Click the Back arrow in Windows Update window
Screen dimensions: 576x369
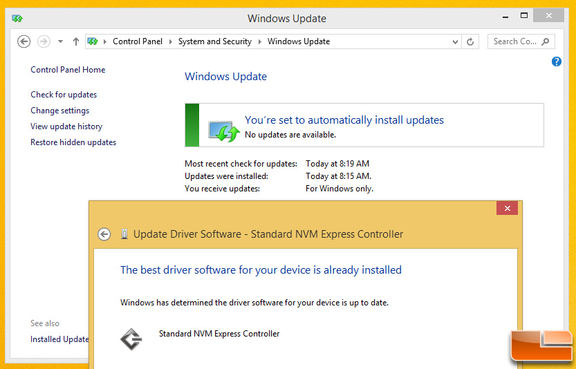[x=24, y=41]
